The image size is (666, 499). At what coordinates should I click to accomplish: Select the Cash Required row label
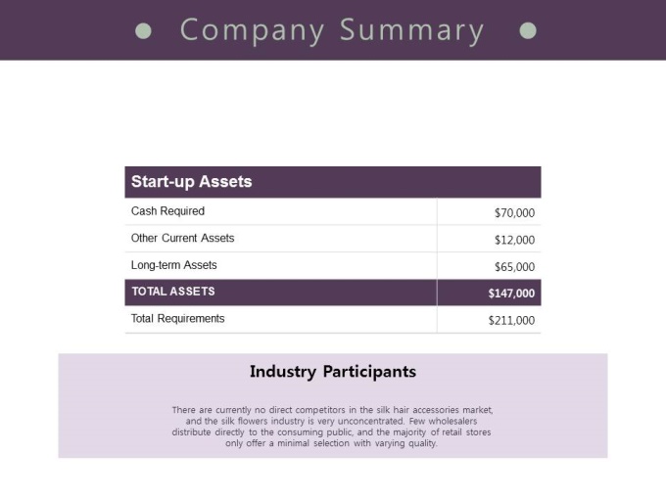coord(167,211)
